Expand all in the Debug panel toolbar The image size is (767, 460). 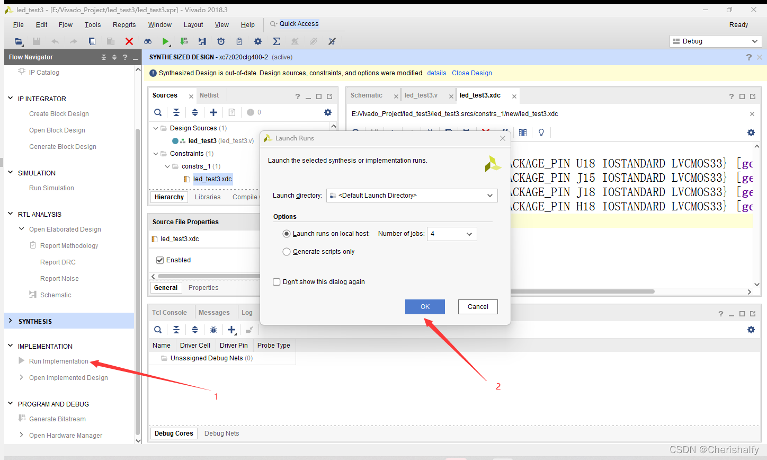click(x=195, y=330)
